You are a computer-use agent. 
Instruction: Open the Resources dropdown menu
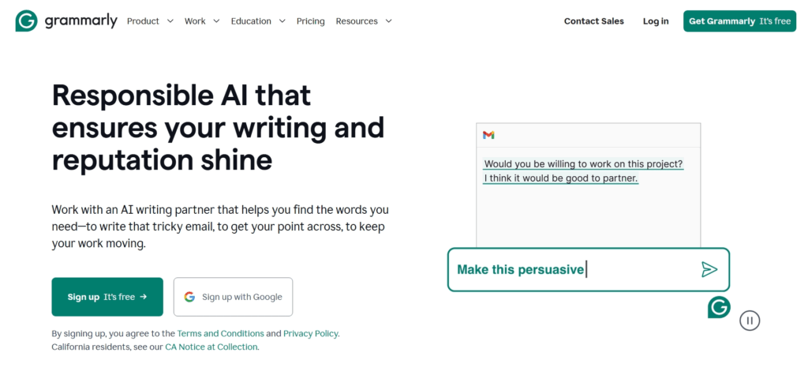(363, 21)
